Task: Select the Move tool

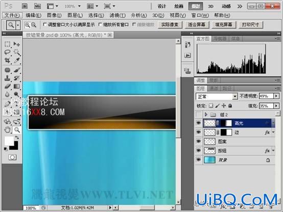Action: pyautogui.click(x=17, y=44)
